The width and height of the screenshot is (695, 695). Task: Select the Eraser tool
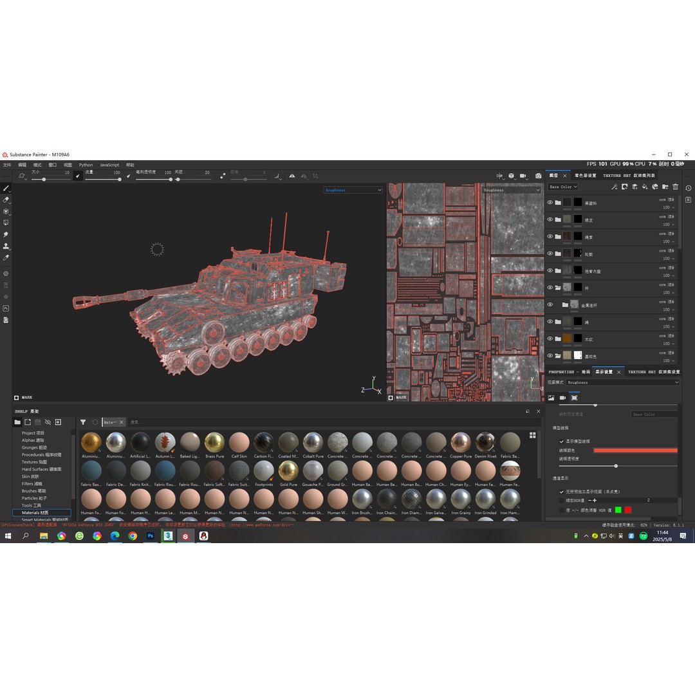pos(6,200)
